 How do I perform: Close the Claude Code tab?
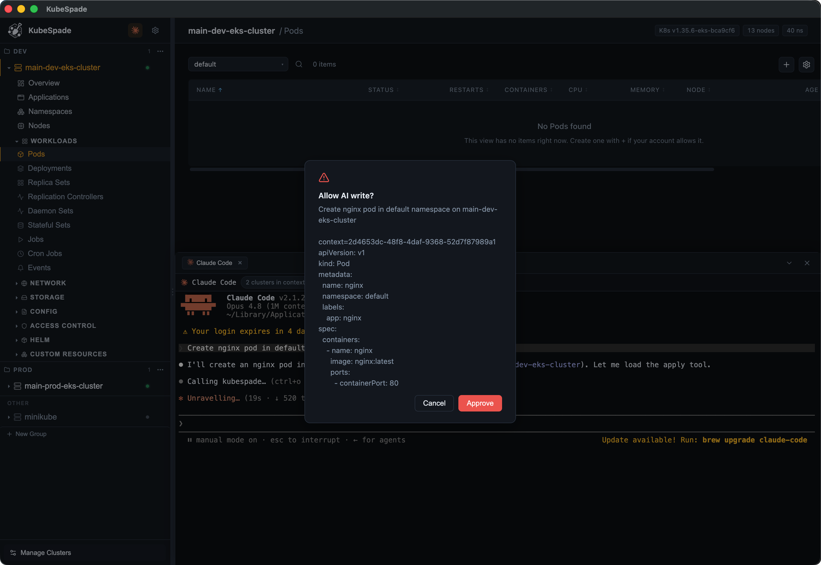240,263
